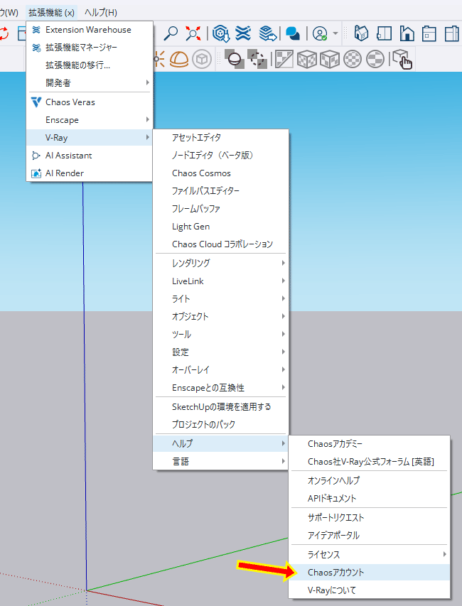462x606 pixels.
Task: Open Extension Warehouse toolbar icon
Action: point(243,33)
